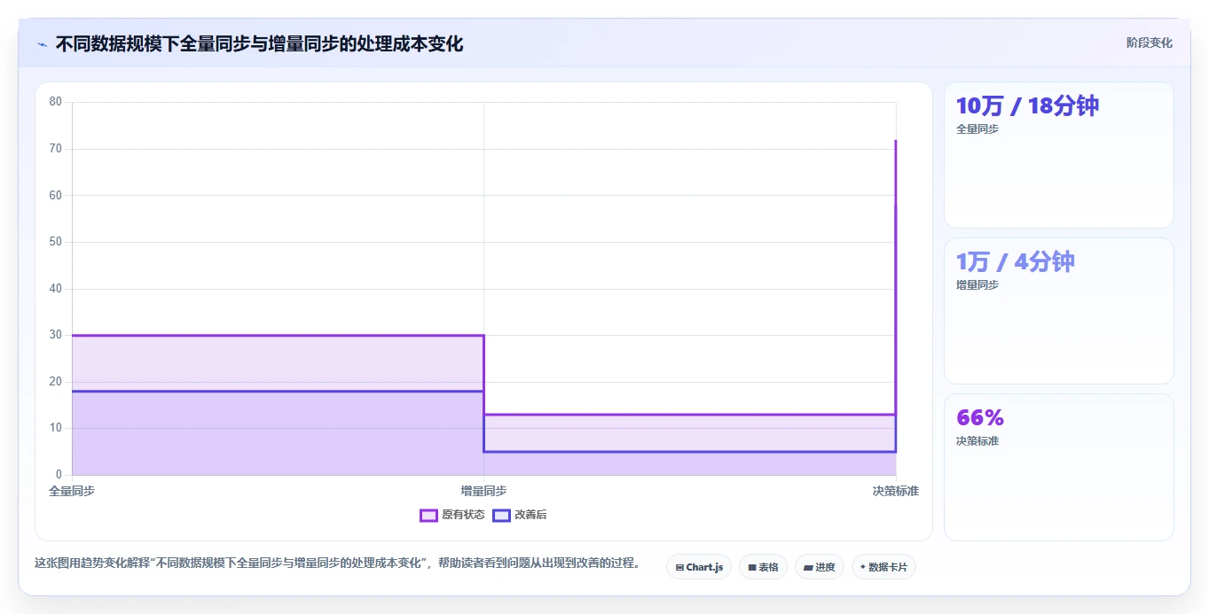Click the 全量同步 label under 10万 / 18分钟
The width and height of the screenshot is (1209, 614).
977,129
